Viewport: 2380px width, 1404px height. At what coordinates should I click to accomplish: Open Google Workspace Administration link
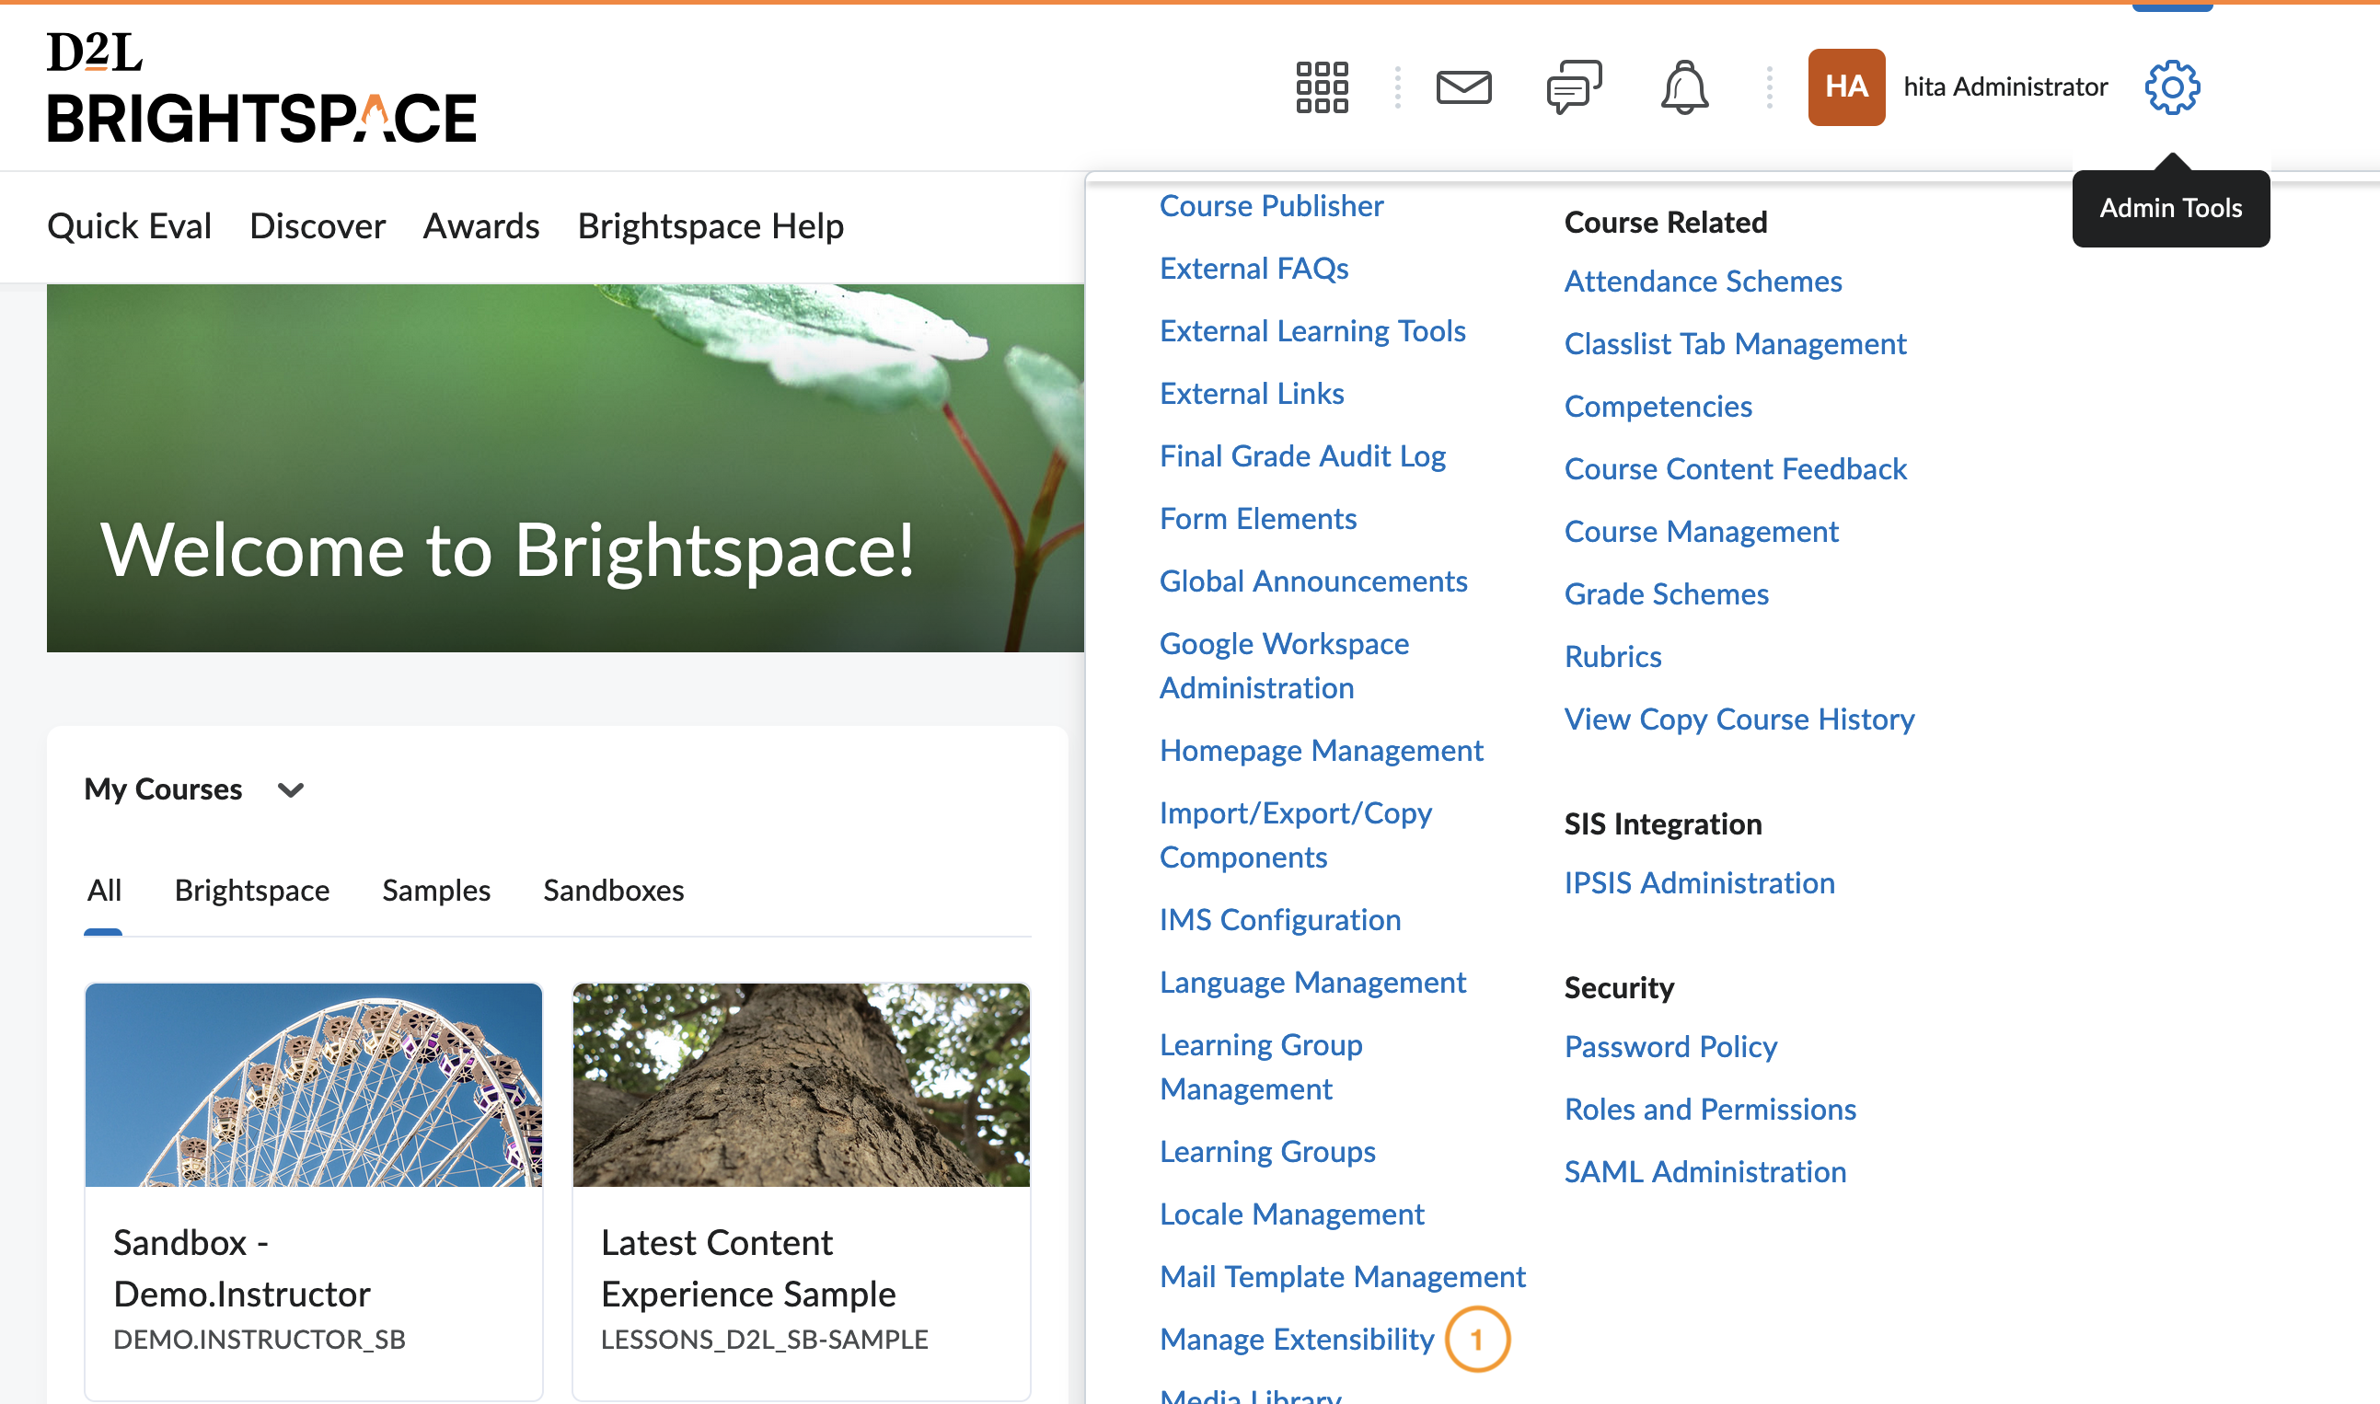pyautogui.click(x=1284, y=665)
